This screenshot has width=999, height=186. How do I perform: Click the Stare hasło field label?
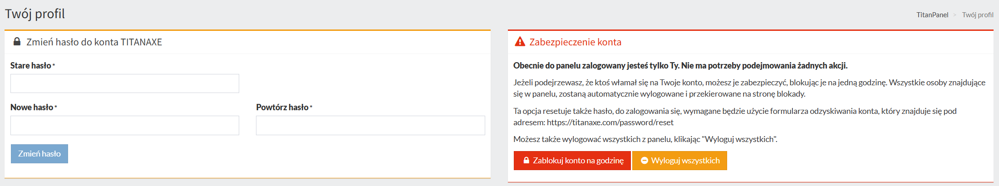click(31, 66)
